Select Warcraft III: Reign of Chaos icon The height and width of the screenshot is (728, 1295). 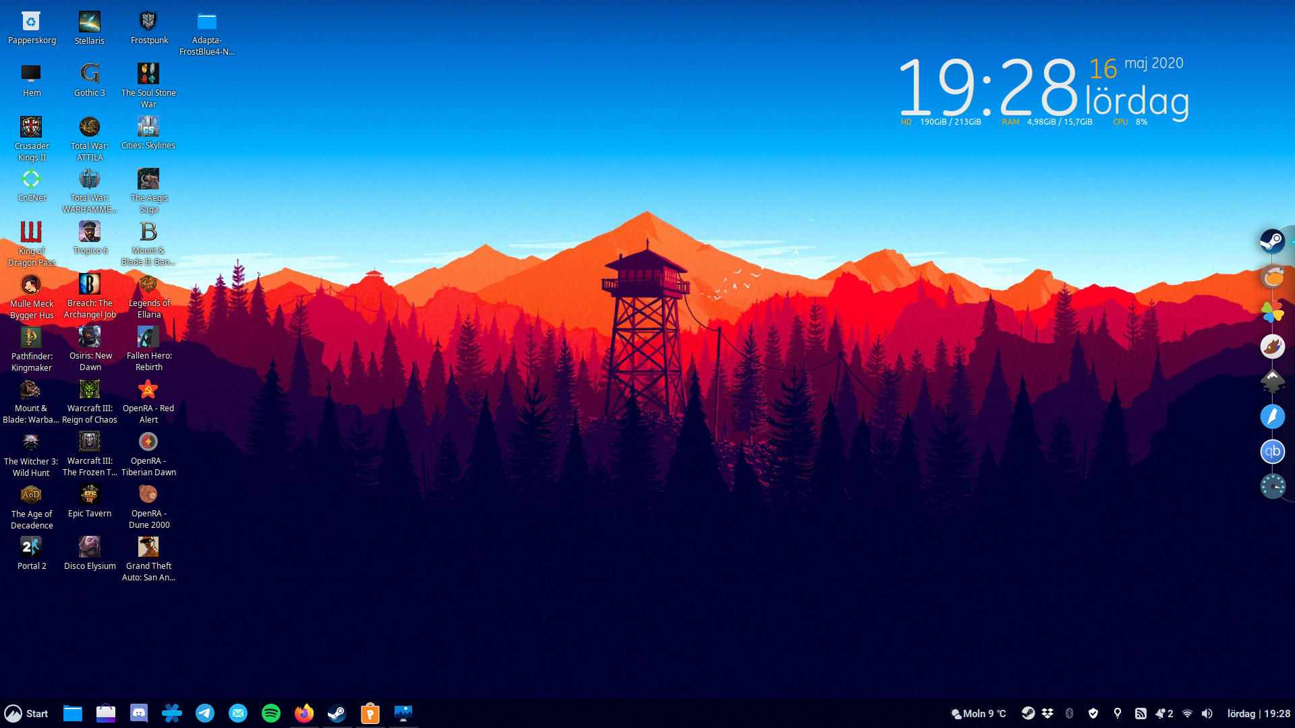click(90, 402)
